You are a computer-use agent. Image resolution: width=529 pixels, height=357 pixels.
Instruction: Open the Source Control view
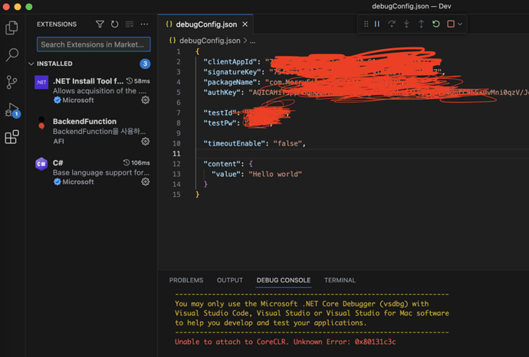pos(11,82)
